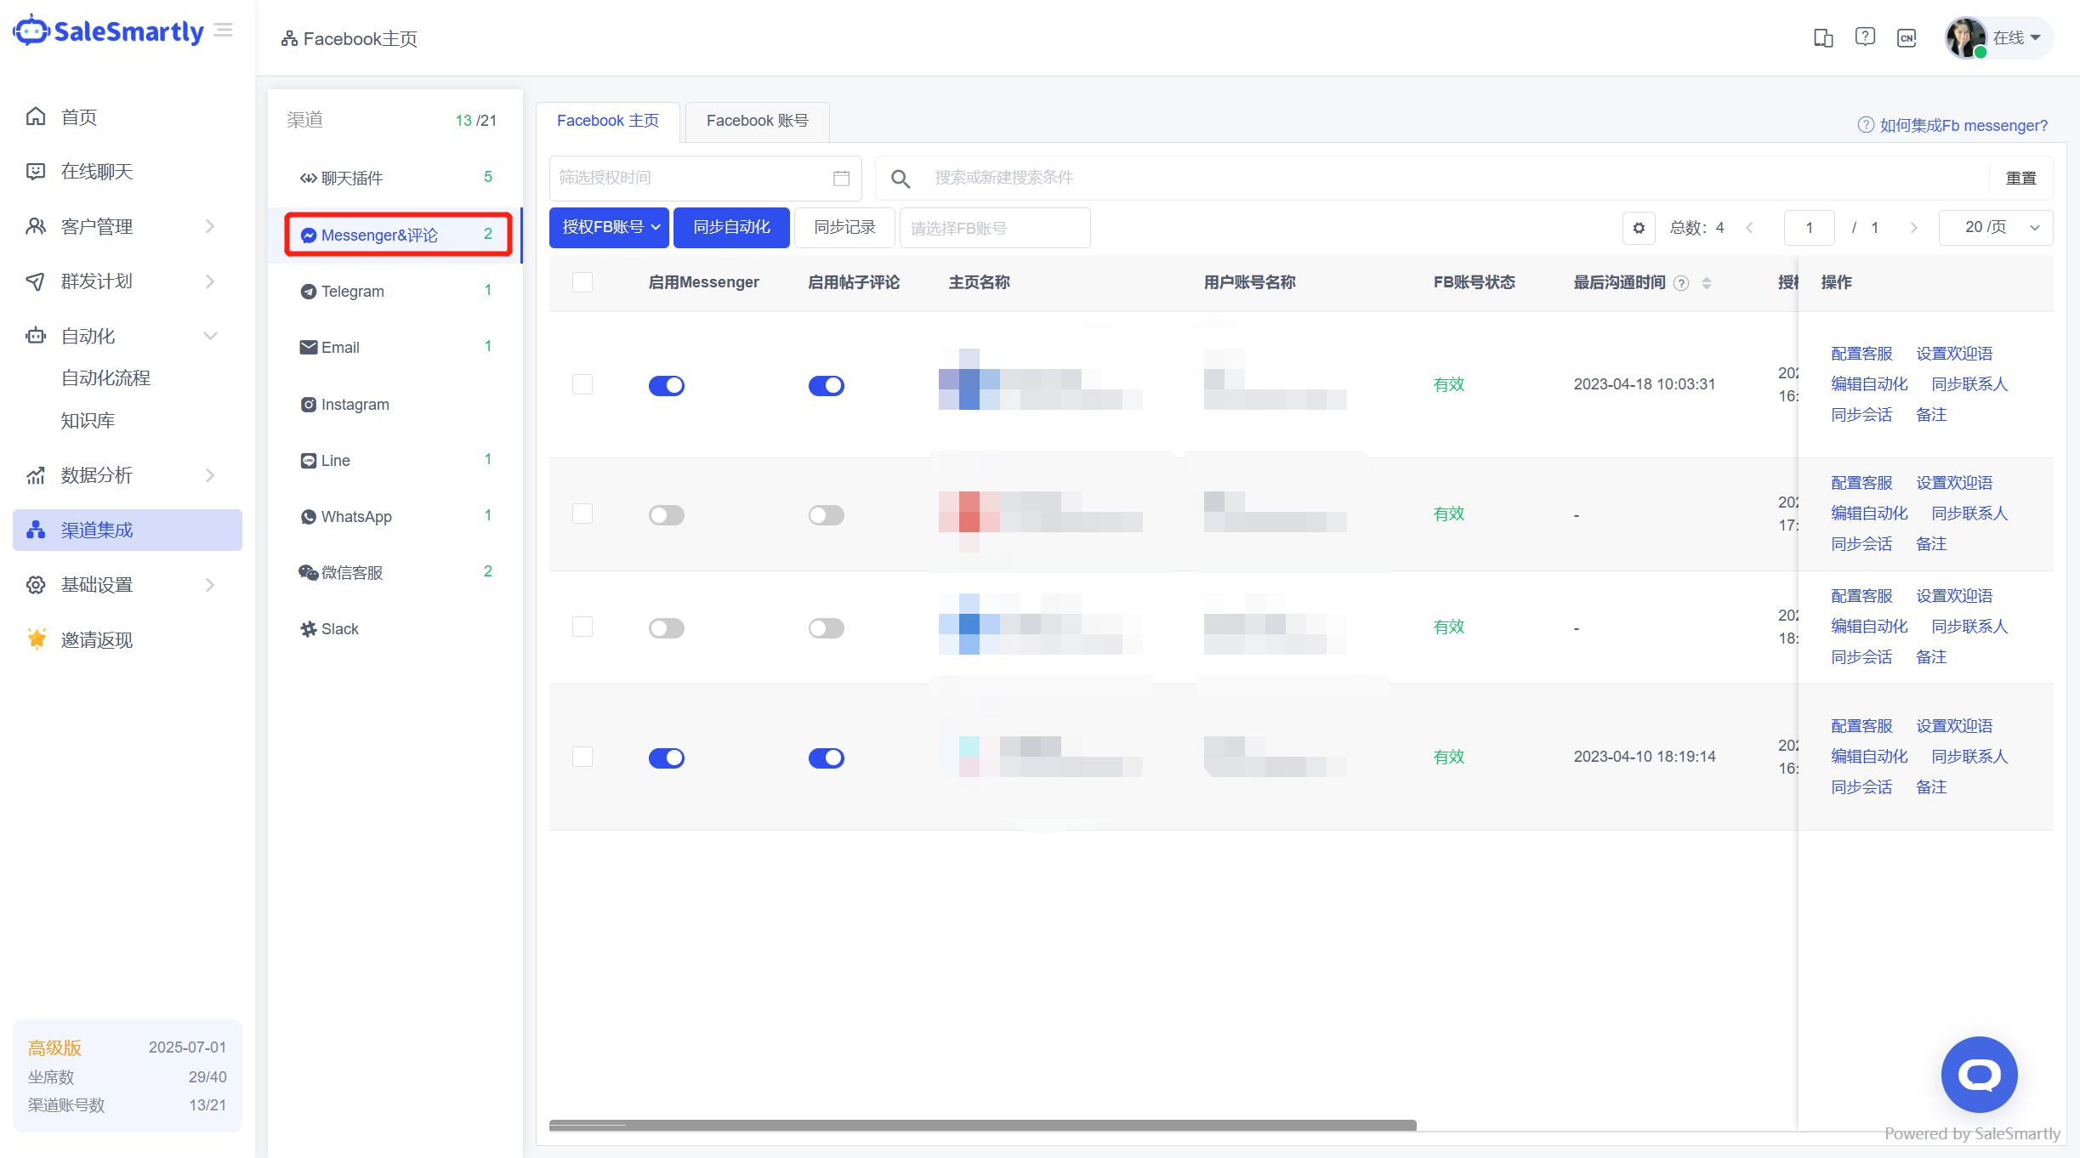Switch to the Facebook 账号 tab
This screenshot has width=2080, height=1158.
(757, 122)
